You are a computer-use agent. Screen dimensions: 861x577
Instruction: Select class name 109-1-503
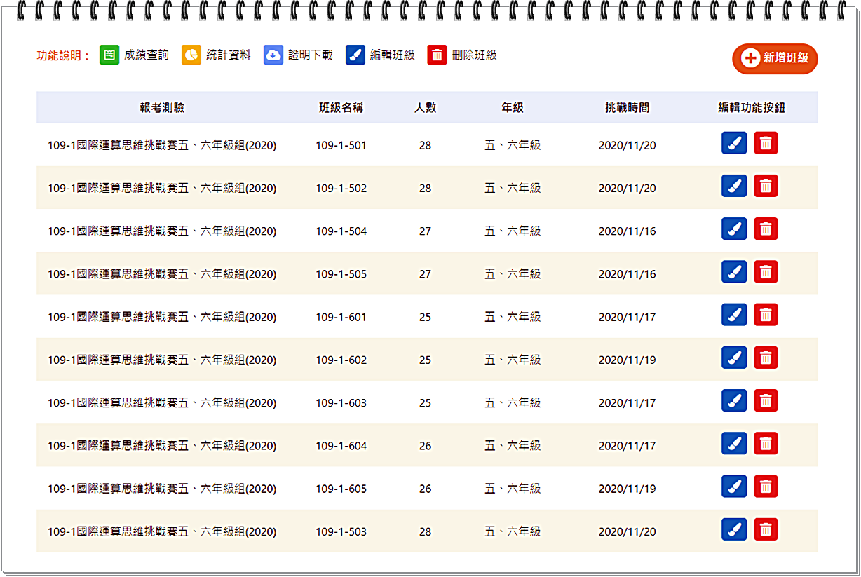pos(341,532)
